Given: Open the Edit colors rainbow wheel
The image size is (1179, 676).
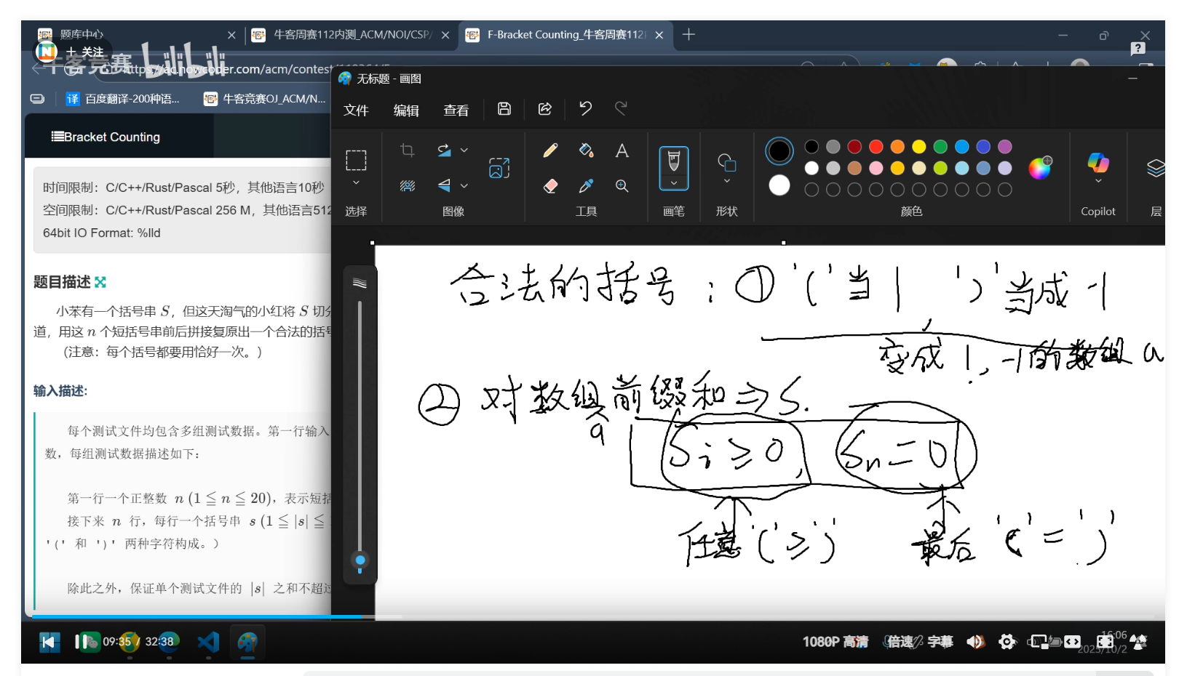Looking at the screenshot, I should (1040, 167).
